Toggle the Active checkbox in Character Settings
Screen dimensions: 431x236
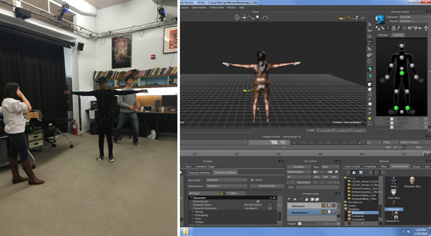pos(252,180)
